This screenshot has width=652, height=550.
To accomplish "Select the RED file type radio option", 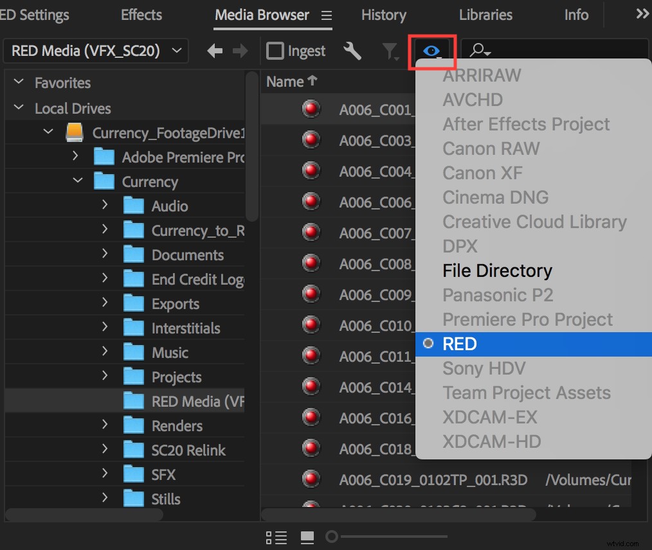I will click(459, 344).
